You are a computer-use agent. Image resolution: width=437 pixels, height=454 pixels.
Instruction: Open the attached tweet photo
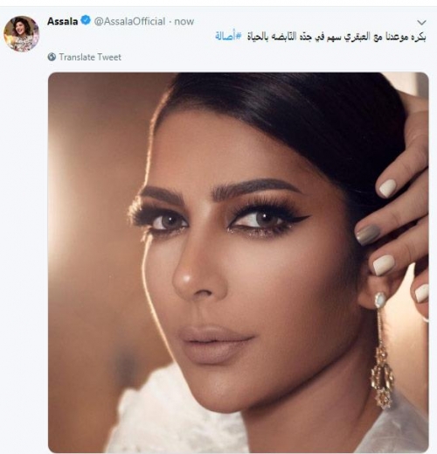(239, 262)
